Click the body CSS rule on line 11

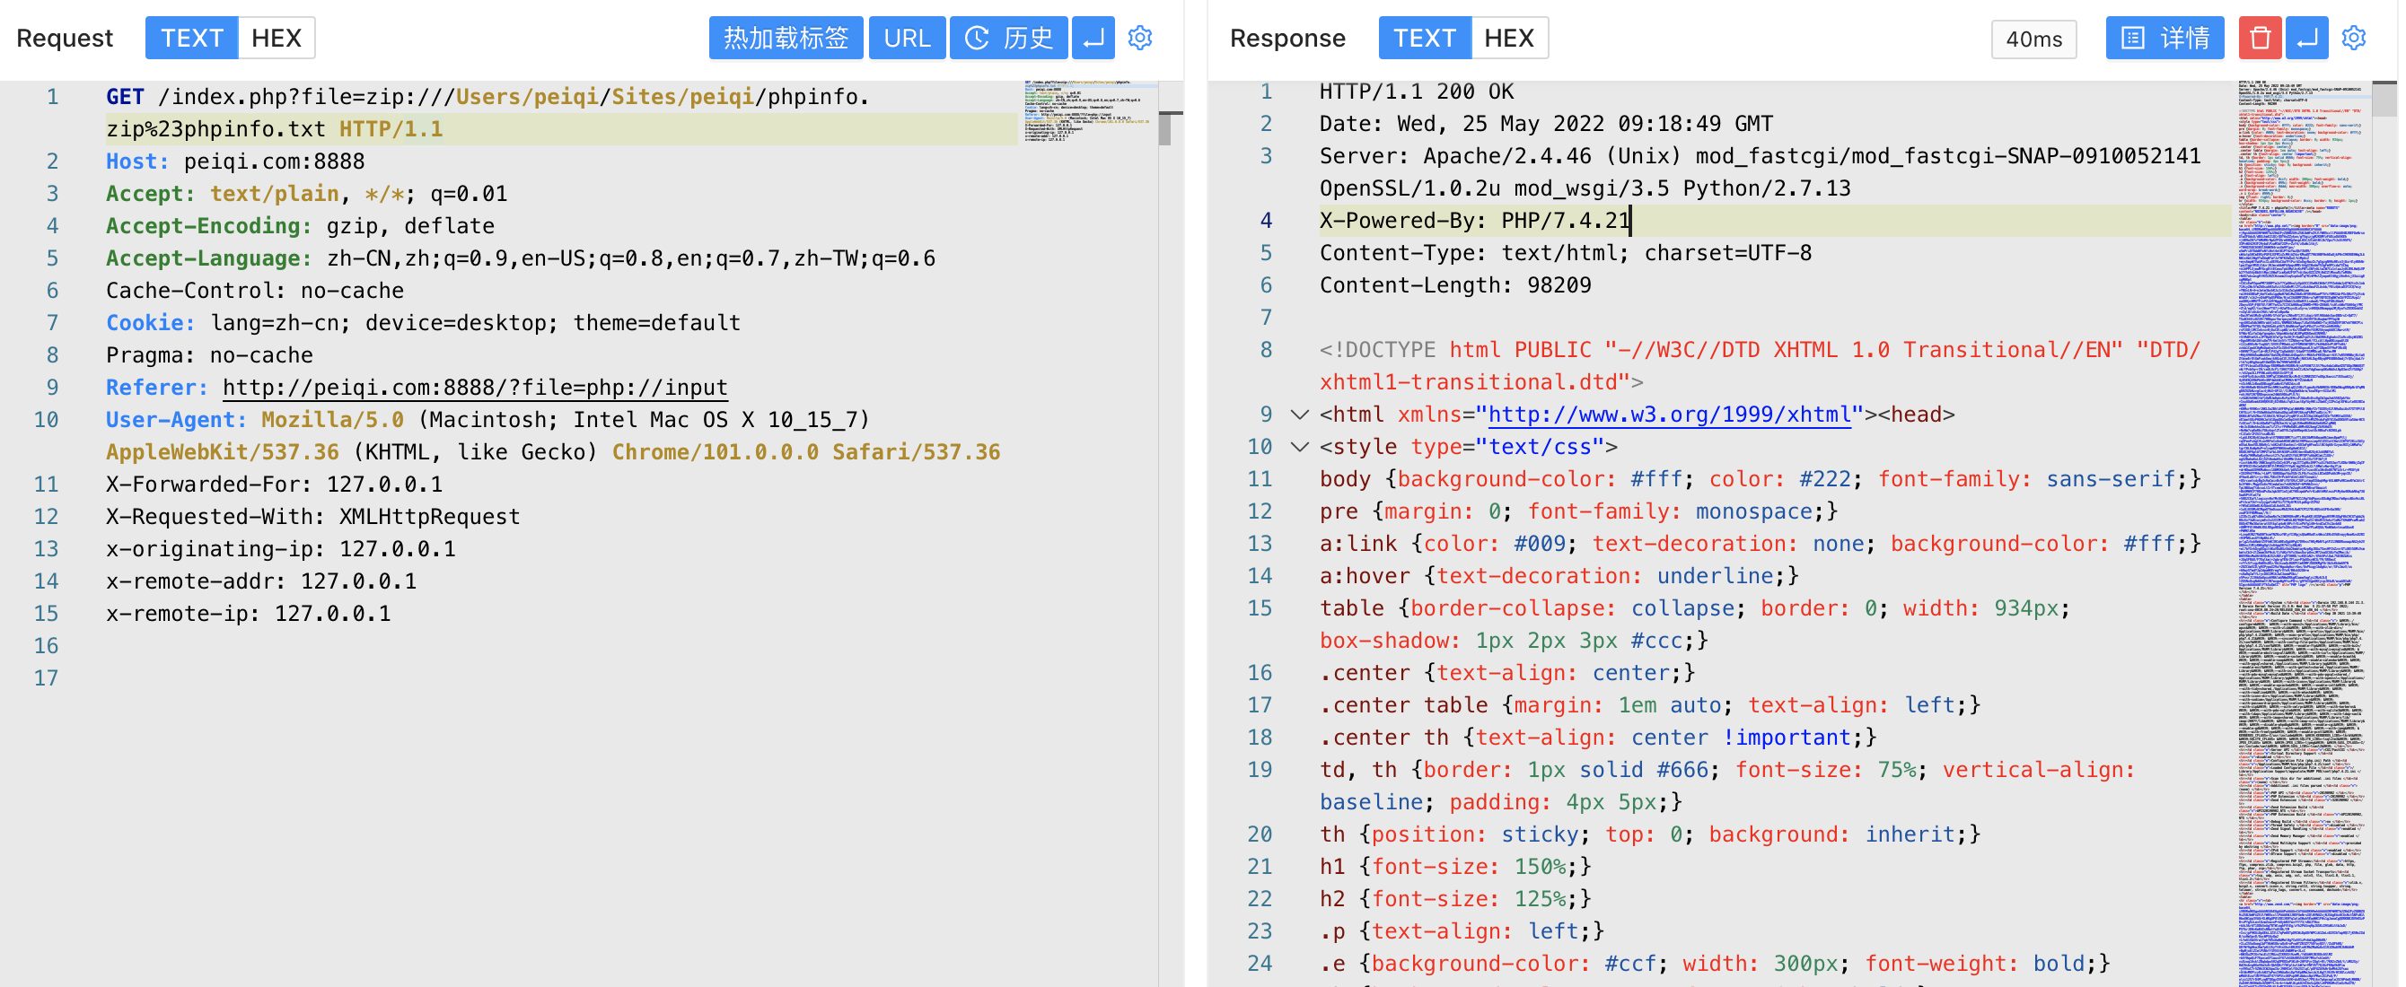1760,479
